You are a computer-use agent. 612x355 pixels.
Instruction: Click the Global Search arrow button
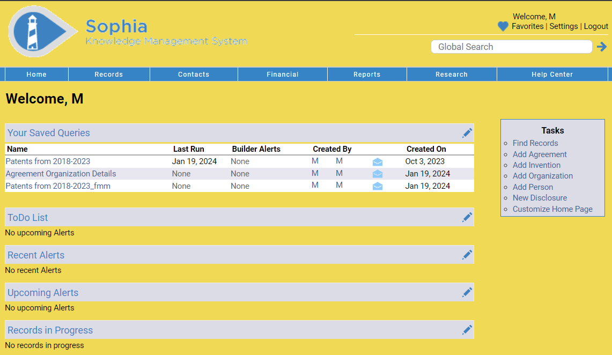601,47
